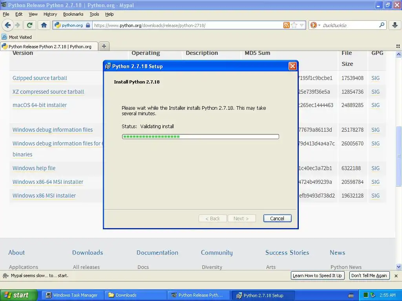Open SIG link for Windows x86 MSI installer
The height and width of the screenshot is (301, 402).
tap(375, 196)
